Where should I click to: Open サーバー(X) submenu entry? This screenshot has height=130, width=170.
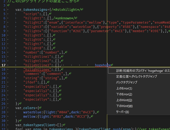pyautogui.click(x=123, y=112)
